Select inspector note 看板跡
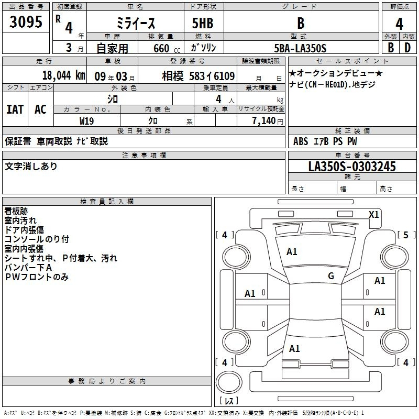Image resolution: width=419 pixels, height=419 pixels. point(16,211)
